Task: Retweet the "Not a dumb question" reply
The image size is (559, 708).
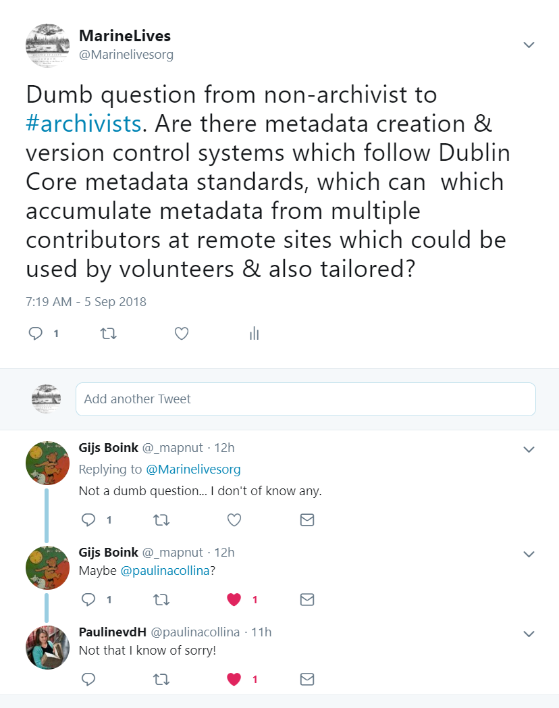Action: (x=161, y=520)
